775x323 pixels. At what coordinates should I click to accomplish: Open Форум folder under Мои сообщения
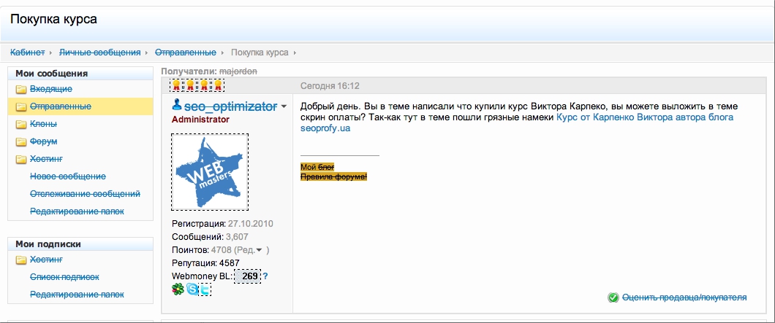click(43, 141)
